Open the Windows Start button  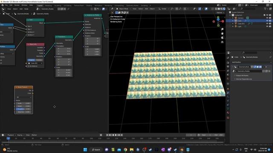coord(85,150)
